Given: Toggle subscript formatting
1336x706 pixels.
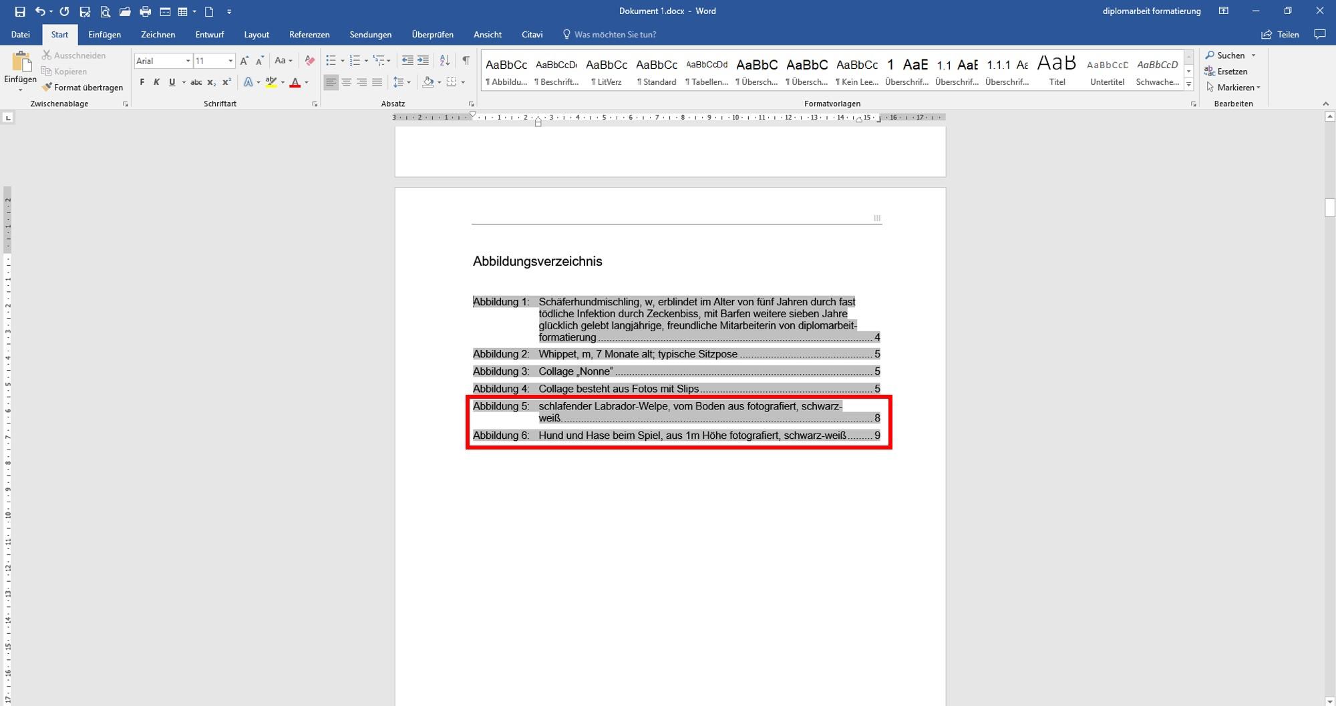Looking at the screenshot, I should click(211, 82).
